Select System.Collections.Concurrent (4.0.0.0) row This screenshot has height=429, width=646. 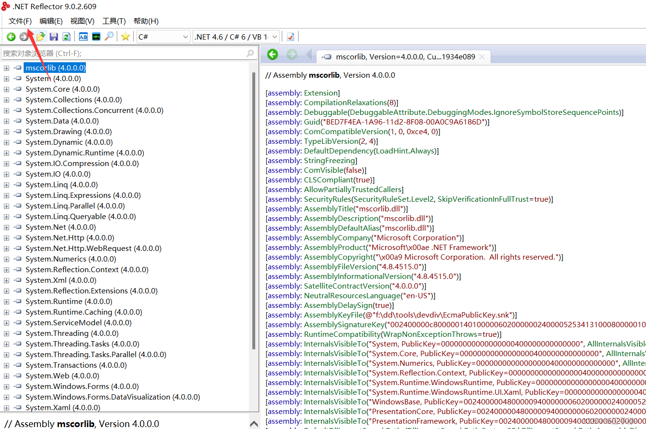click(x=95, y=111)
